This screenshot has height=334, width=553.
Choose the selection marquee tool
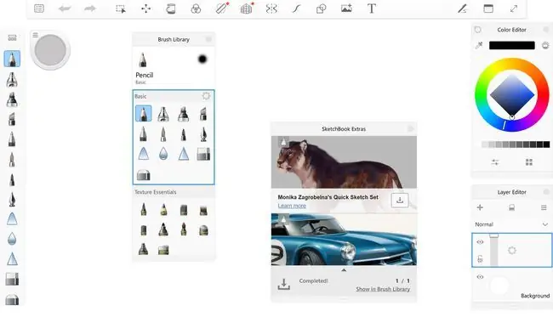point(121,8)
